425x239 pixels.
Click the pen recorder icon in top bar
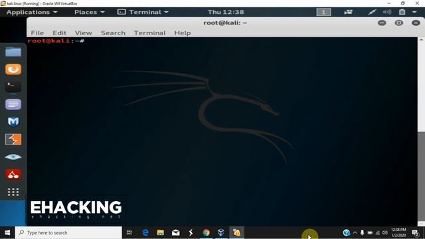[x=372, y=12]
